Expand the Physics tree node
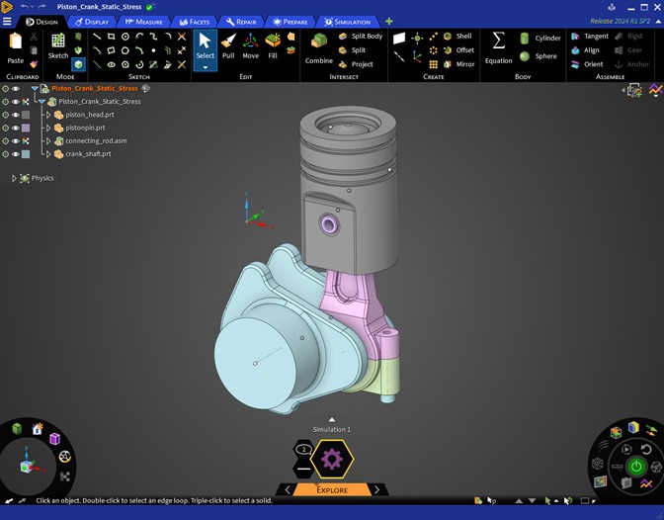The image size is (664, 520). click(x=14, y=178)
